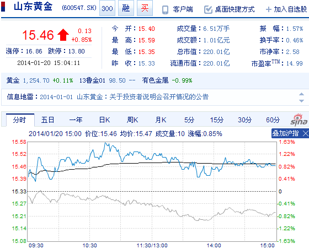The height and width of the screenshot is (249, 309).
Task: Click the 15.58 top price axis label
Action: [19, 142]
